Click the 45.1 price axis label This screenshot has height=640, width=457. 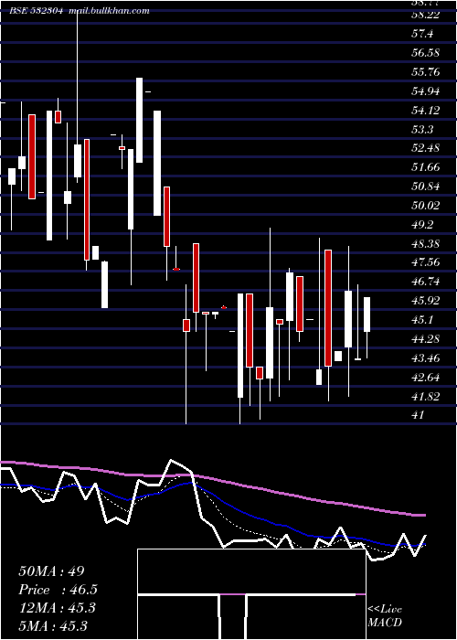422,320
